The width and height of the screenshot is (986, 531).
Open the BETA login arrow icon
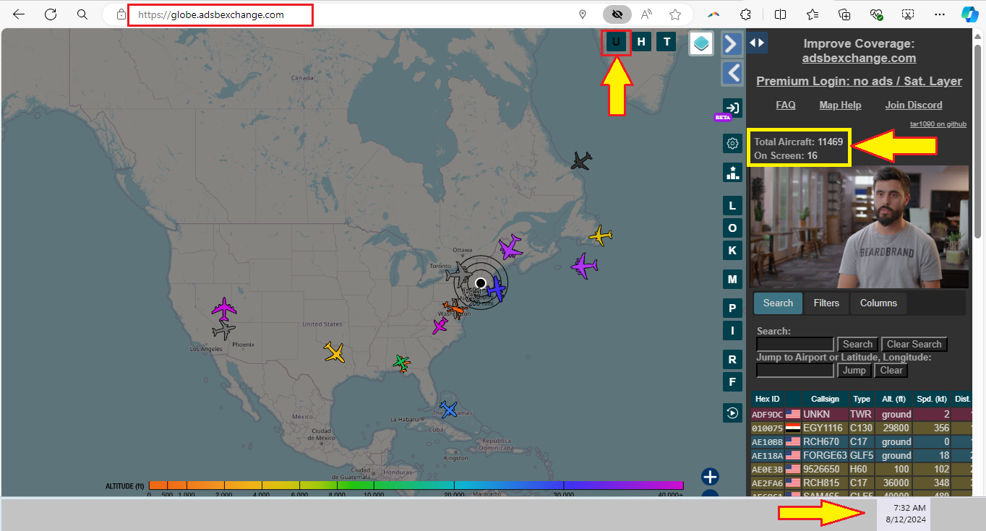[x=732, y=108]
